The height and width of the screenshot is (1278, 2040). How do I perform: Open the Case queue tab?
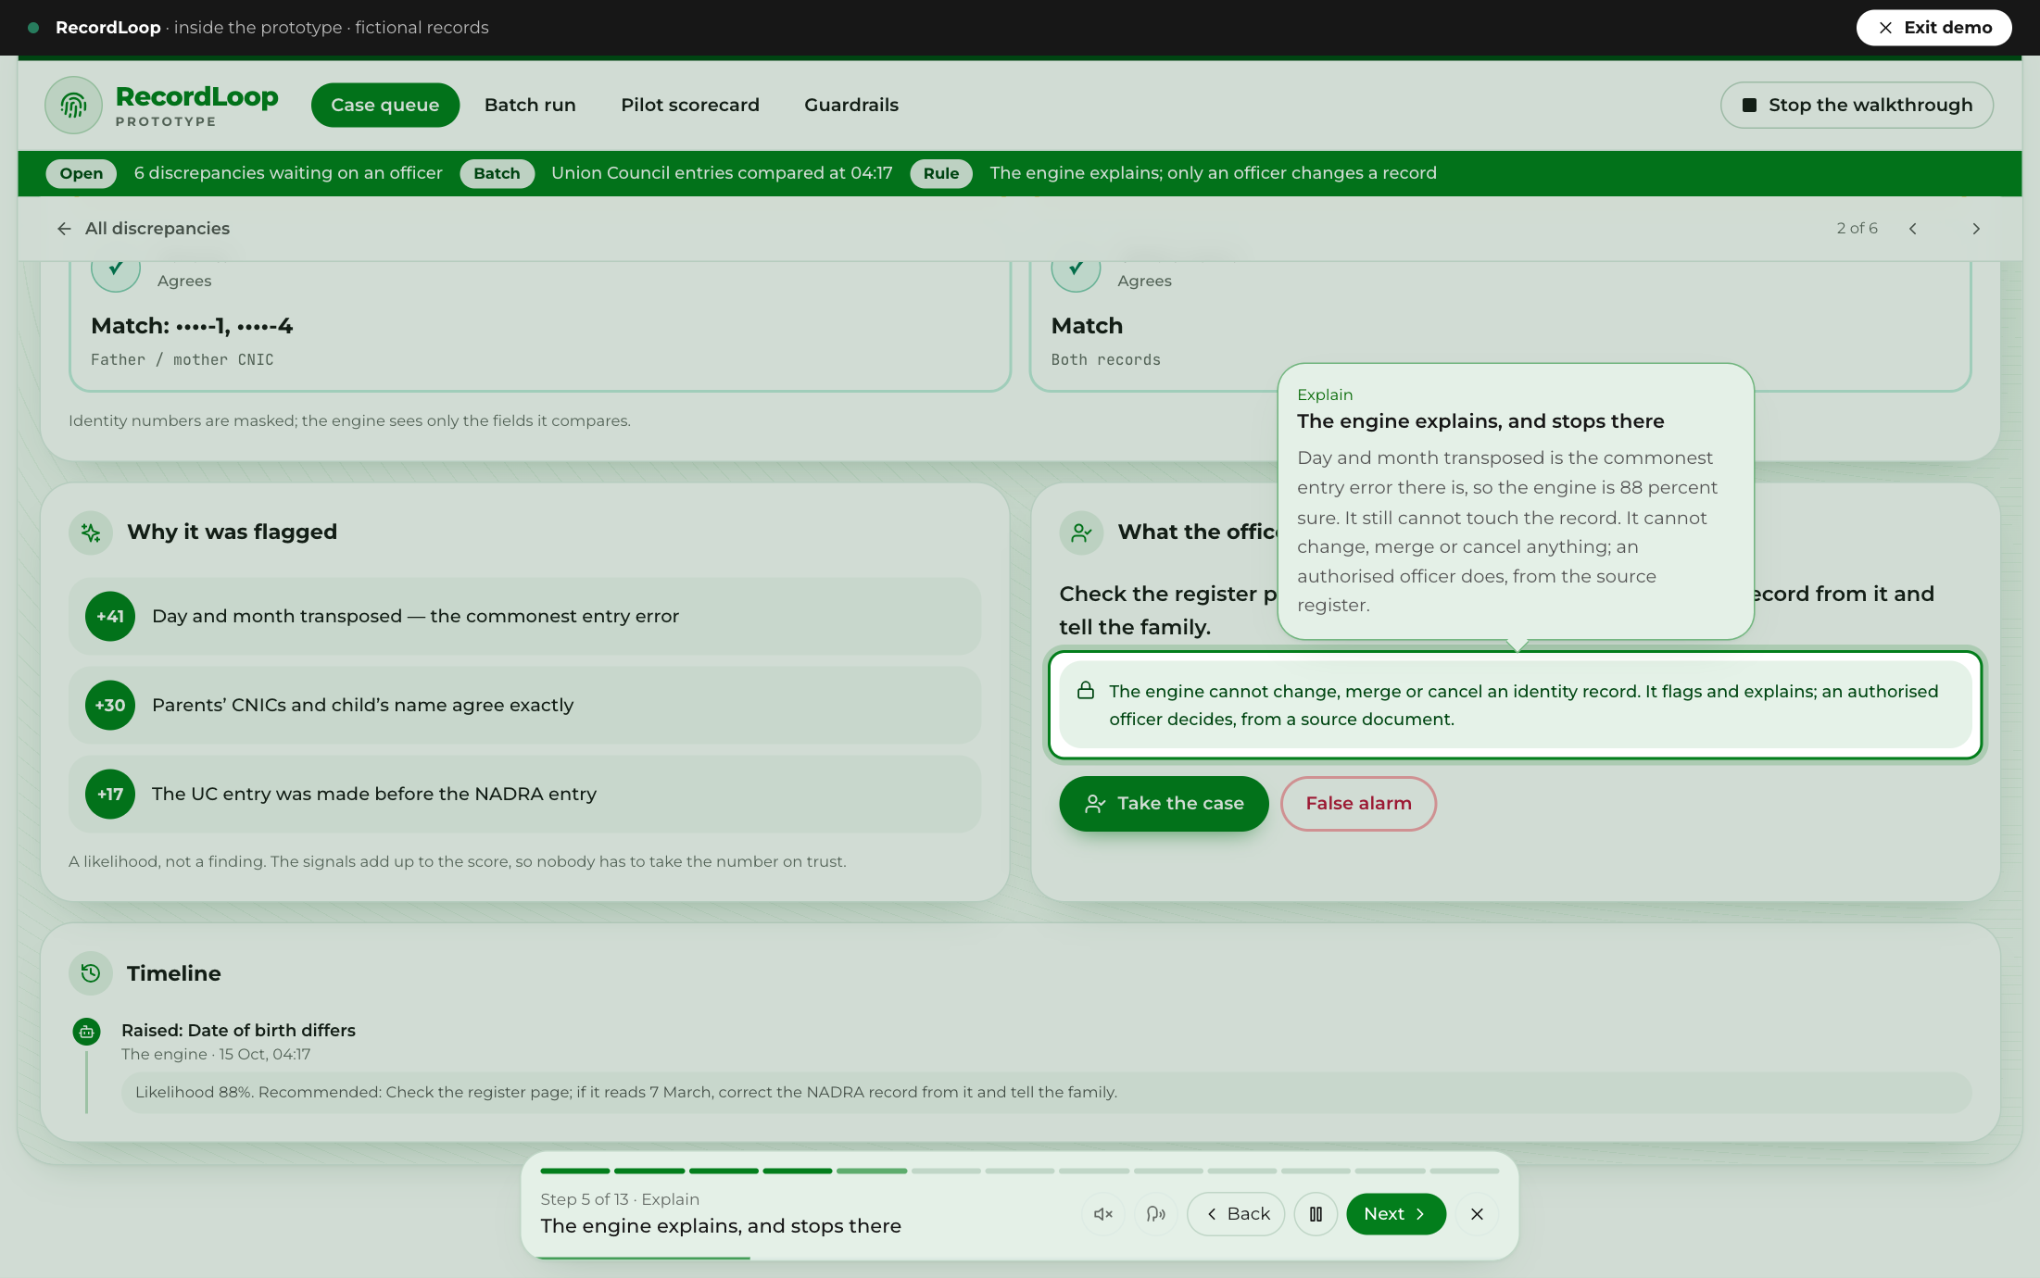tap(385, 105)
